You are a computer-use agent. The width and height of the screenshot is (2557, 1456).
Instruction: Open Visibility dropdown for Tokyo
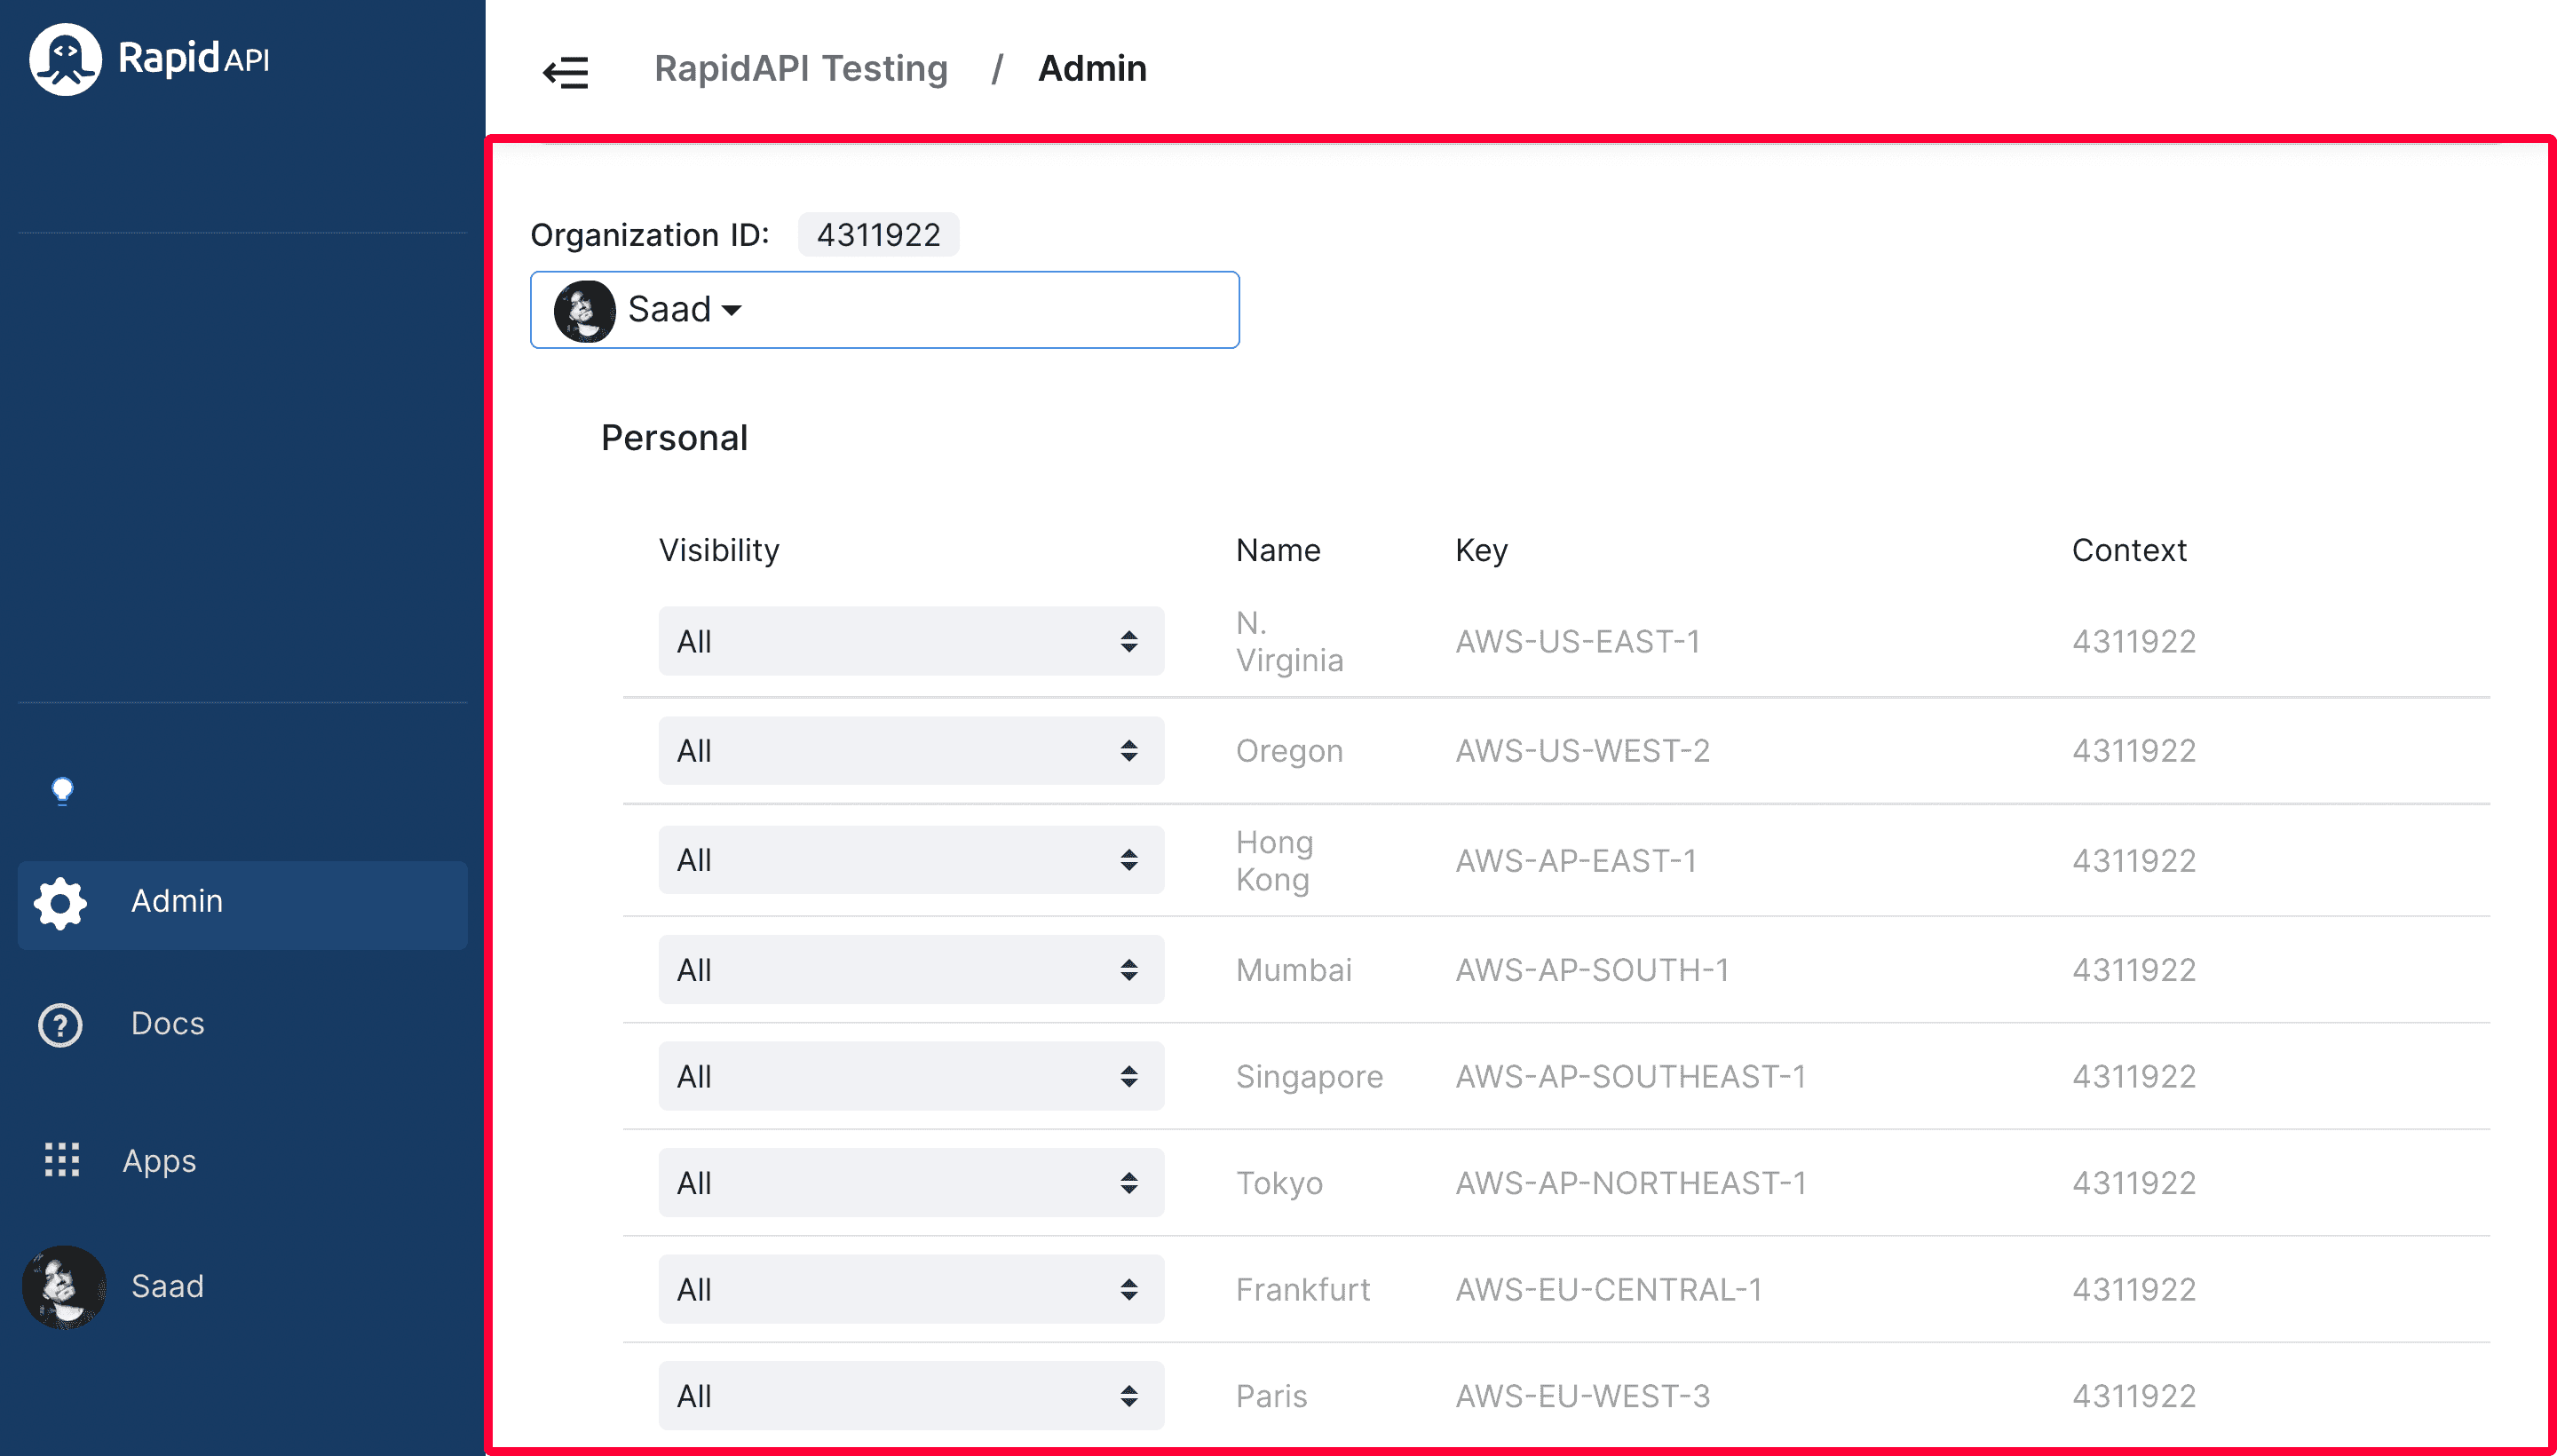[911, 1182]
